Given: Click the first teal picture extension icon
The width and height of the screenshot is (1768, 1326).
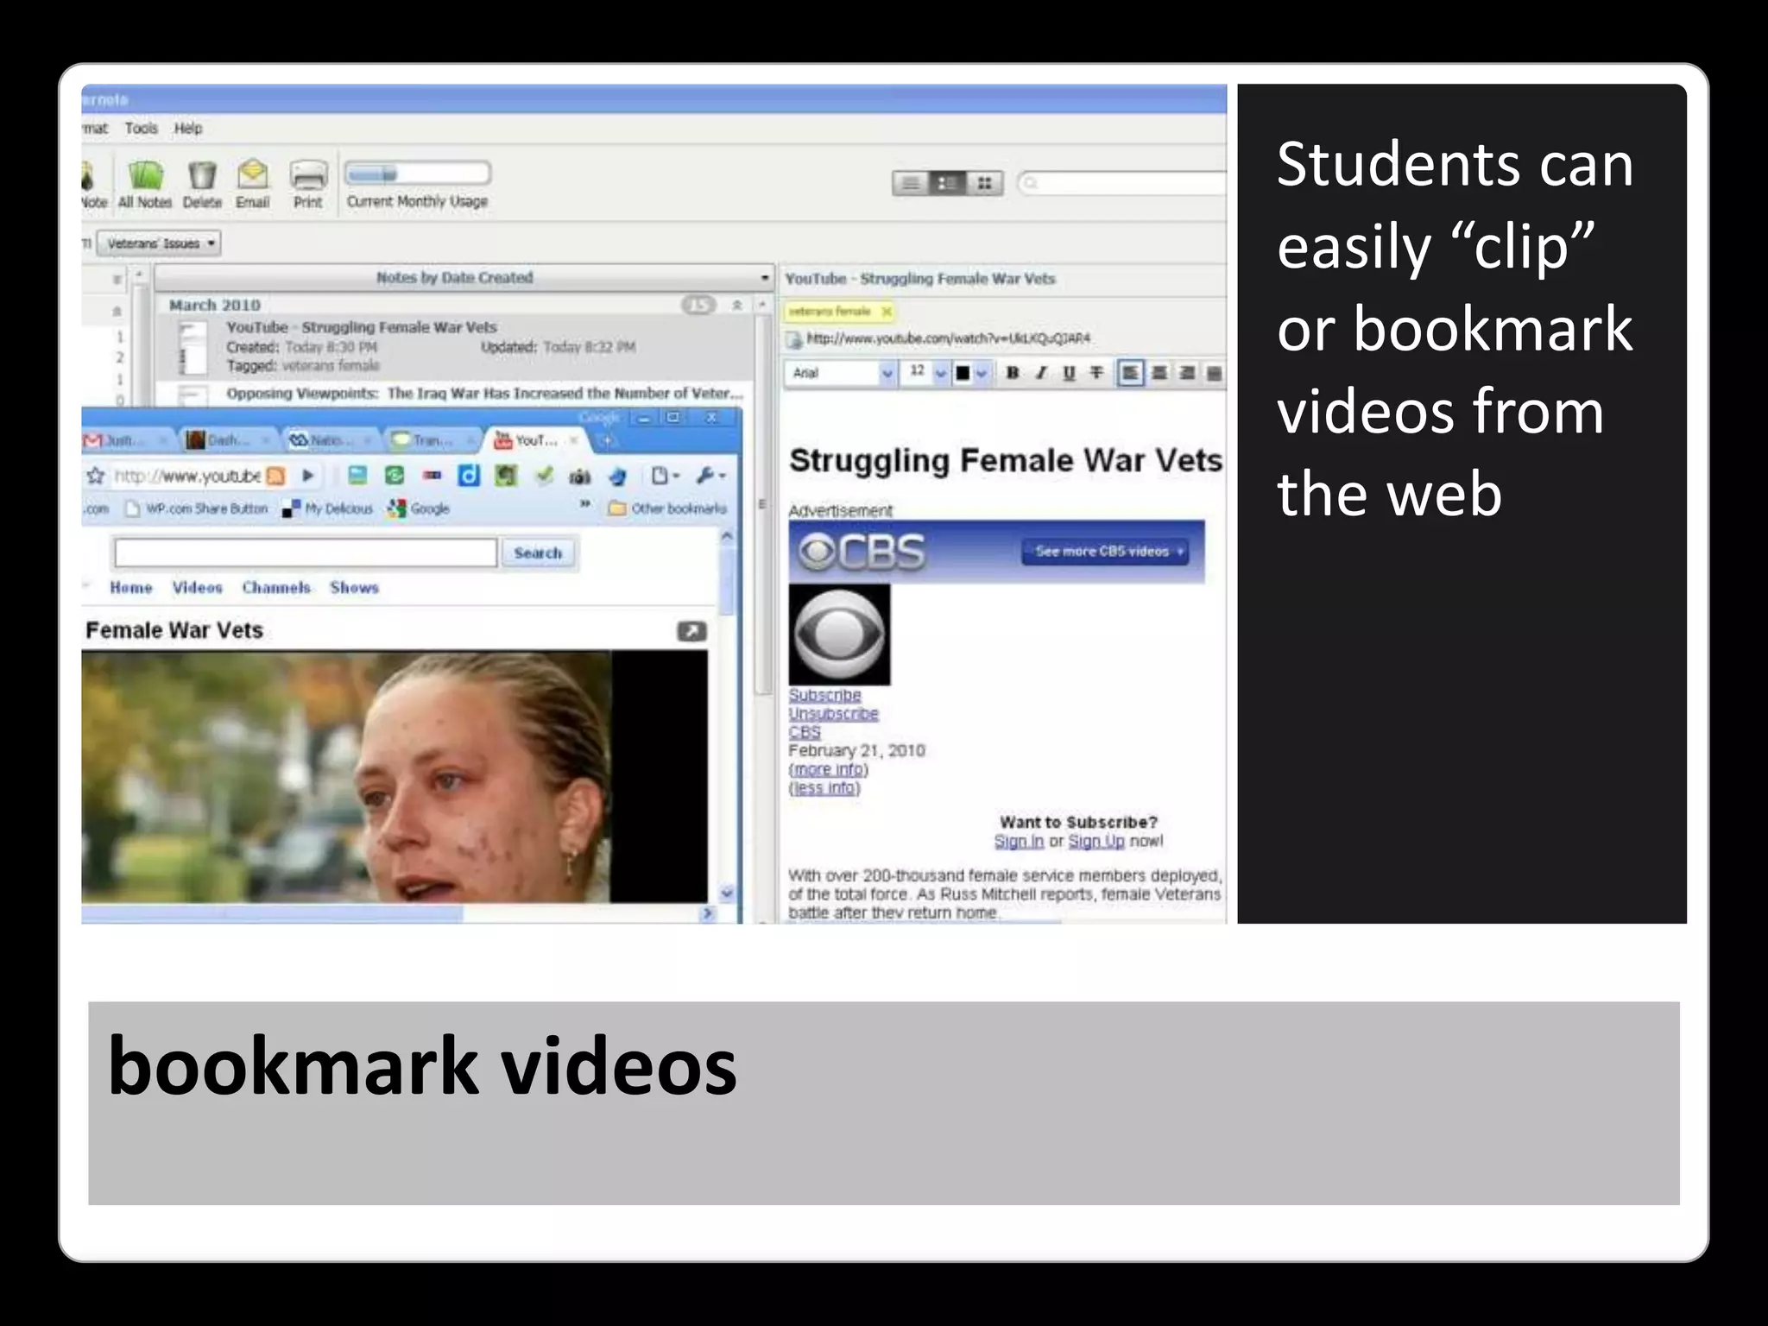Looking at the screenshot, I should (357, 475).
